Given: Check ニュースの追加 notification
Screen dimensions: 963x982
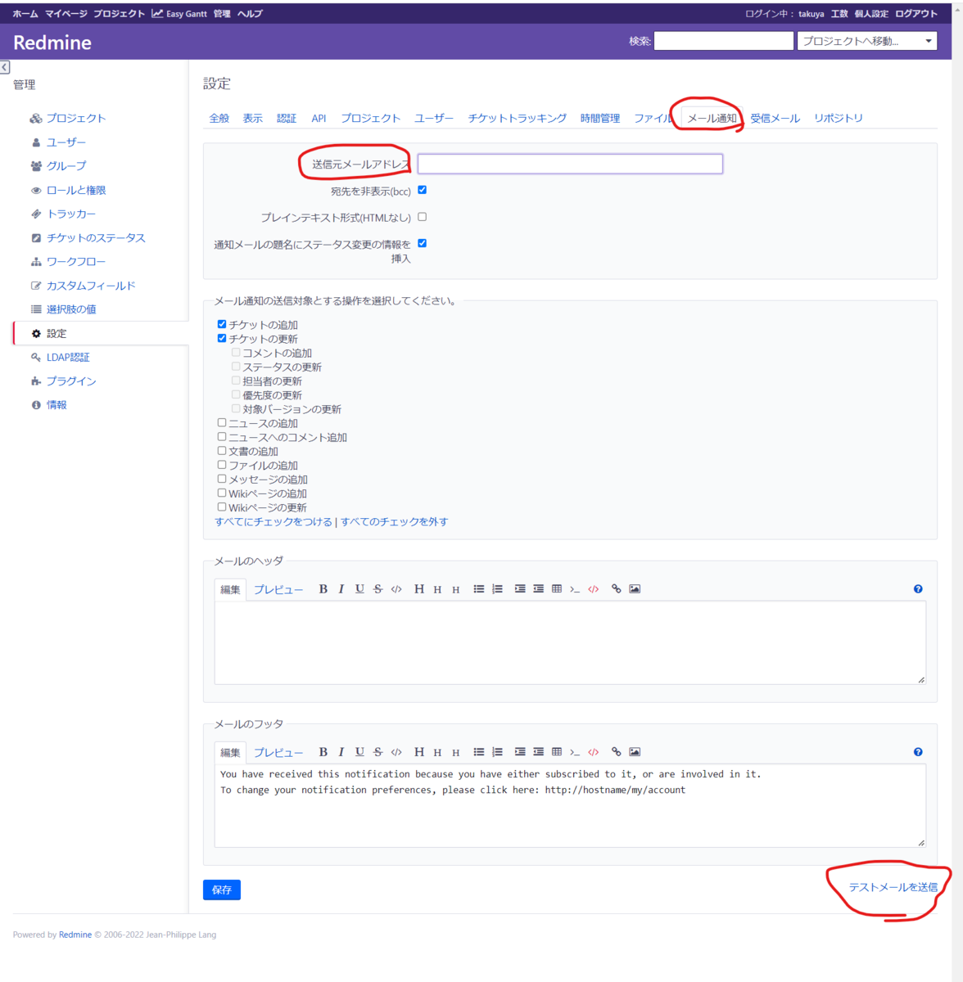Looking at the screenshot, I should point(222,423).
